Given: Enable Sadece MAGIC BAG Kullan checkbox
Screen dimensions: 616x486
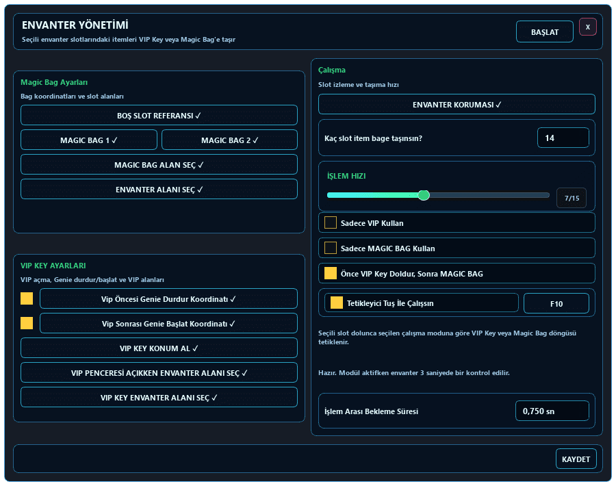Looking at the screenshot, I should coord(331,248).
